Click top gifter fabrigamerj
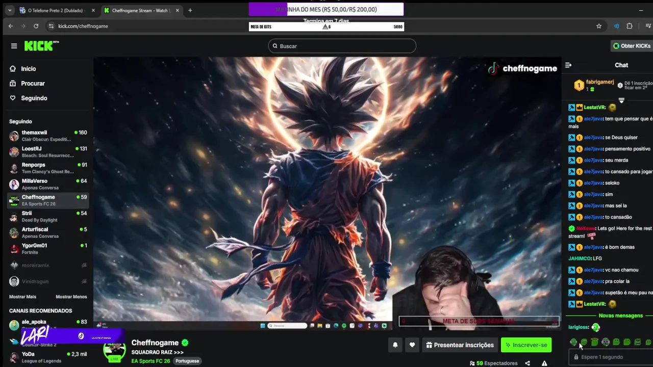This screenshot has height=367, width=653. pyautogui.click(x=600, y=82)
